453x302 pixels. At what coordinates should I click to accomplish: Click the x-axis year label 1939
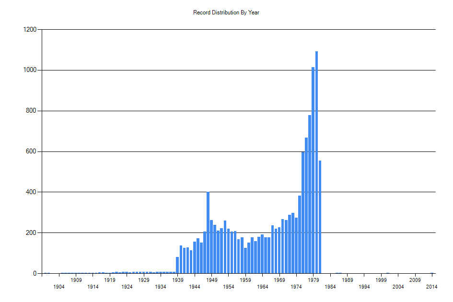178,280
